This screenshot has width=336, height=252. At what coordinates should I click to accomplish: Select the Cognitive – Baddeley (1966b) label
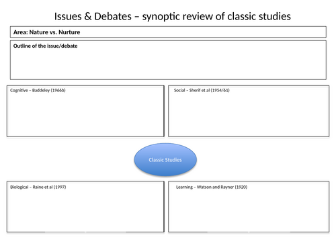point(38,90)
